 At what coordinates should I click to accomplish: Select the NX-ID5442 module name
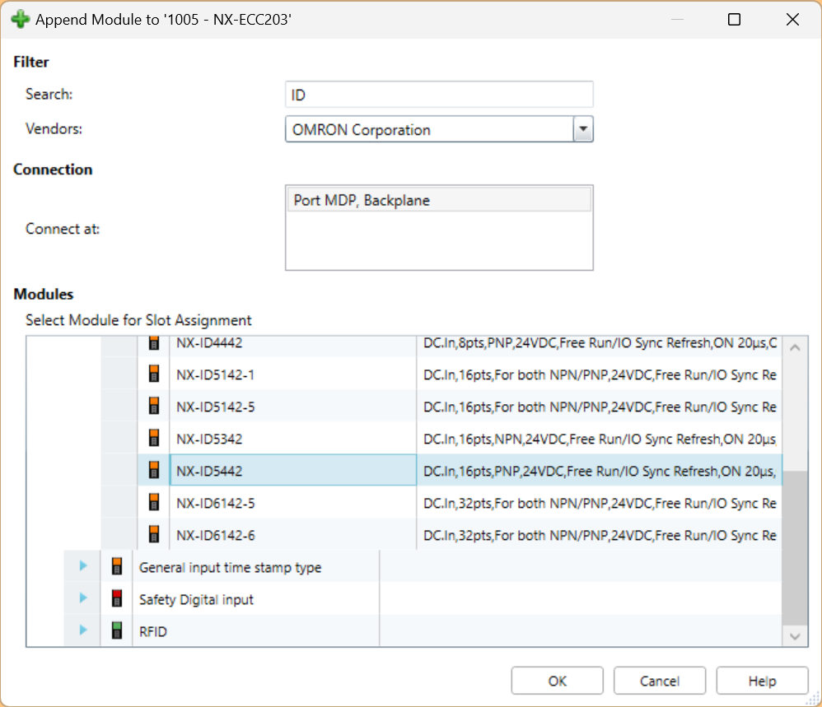(x=209, y=471)
